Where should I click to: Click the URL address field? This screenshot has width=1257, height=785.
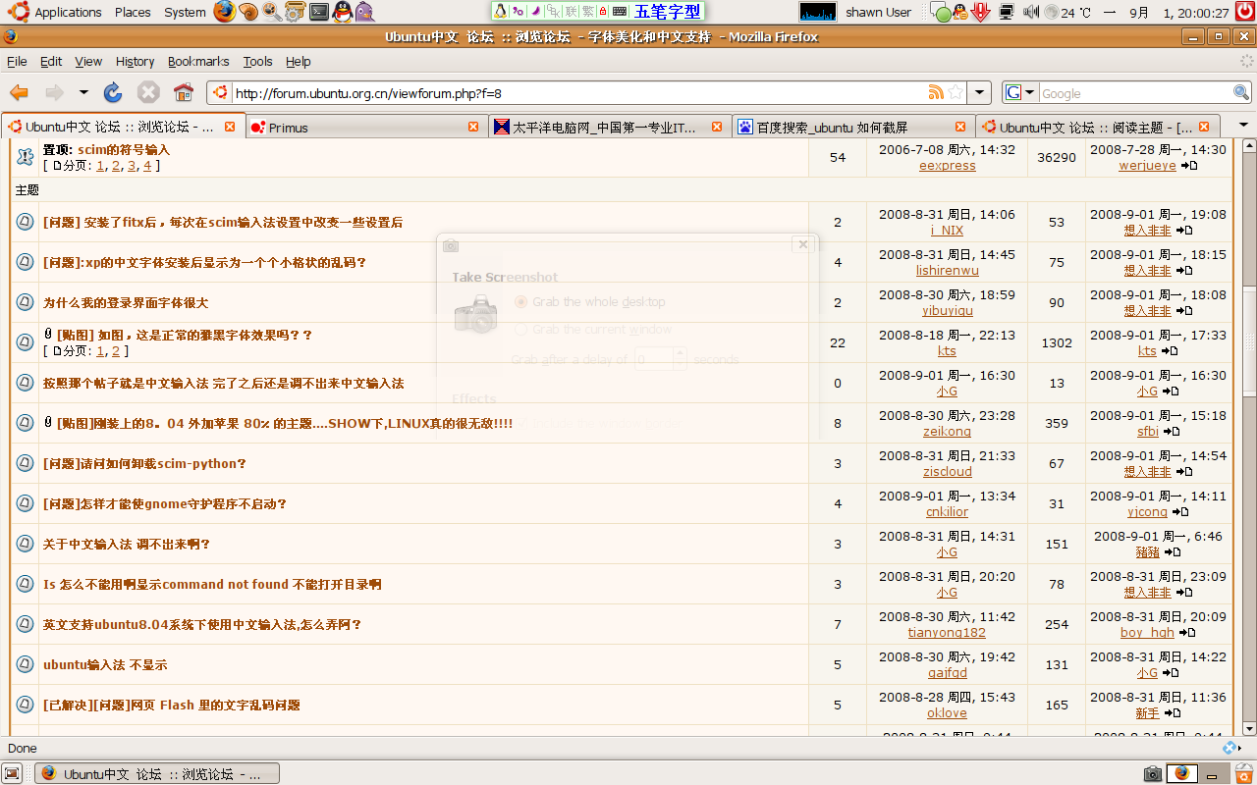click(579, 92)
